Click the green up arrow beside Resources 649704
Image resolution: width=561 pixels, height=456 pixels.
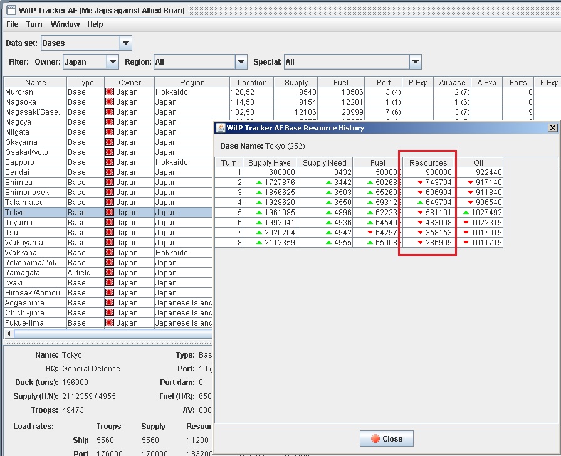(421, 202)
